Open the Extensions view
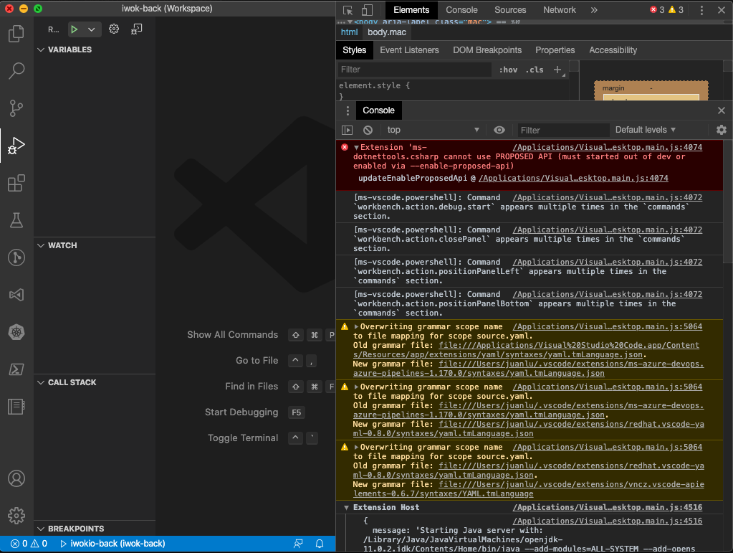The width and height of the screenshot is (733, 553). tap(16, 183)
